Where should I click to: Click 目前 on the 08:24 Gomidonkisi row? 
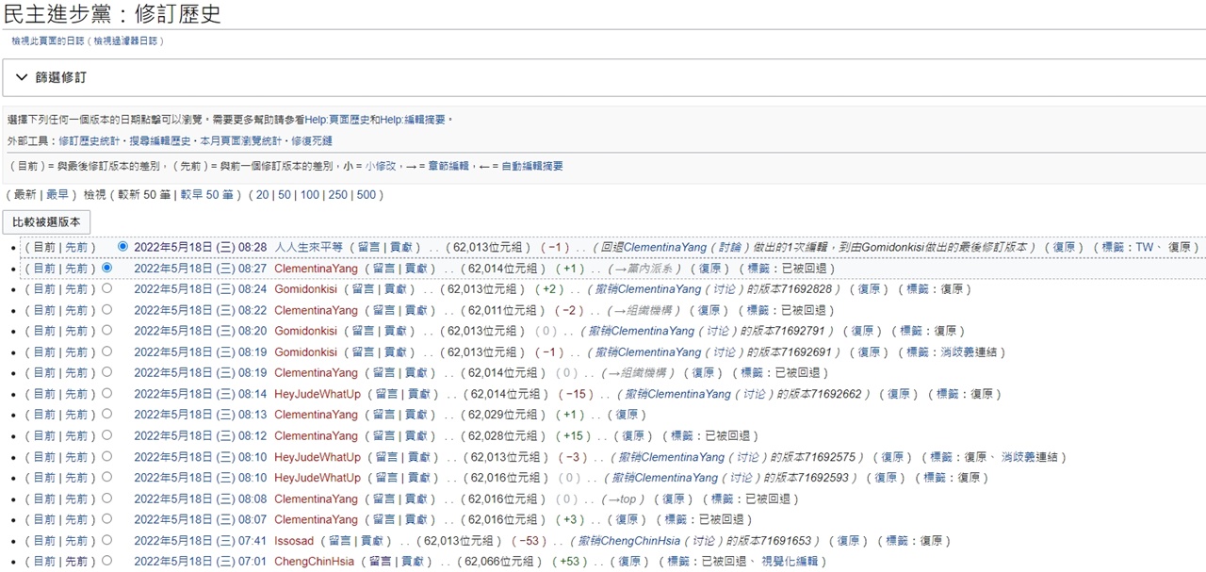pos(43,289)
